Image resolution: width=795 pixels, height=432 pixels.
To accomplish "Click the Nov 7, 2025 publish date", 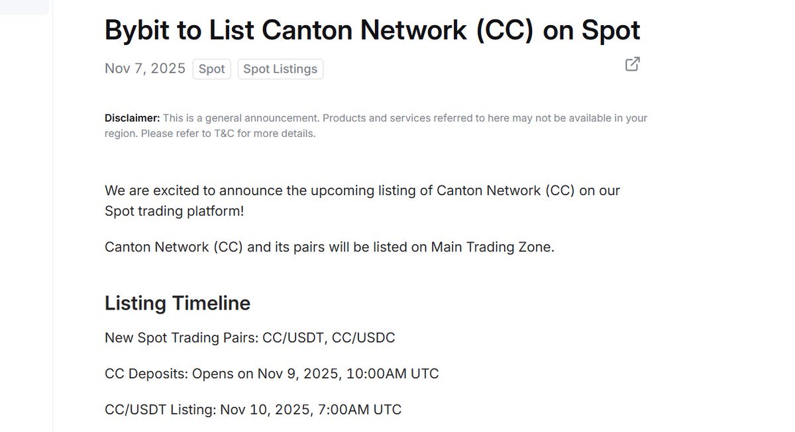I will [145, 69].
